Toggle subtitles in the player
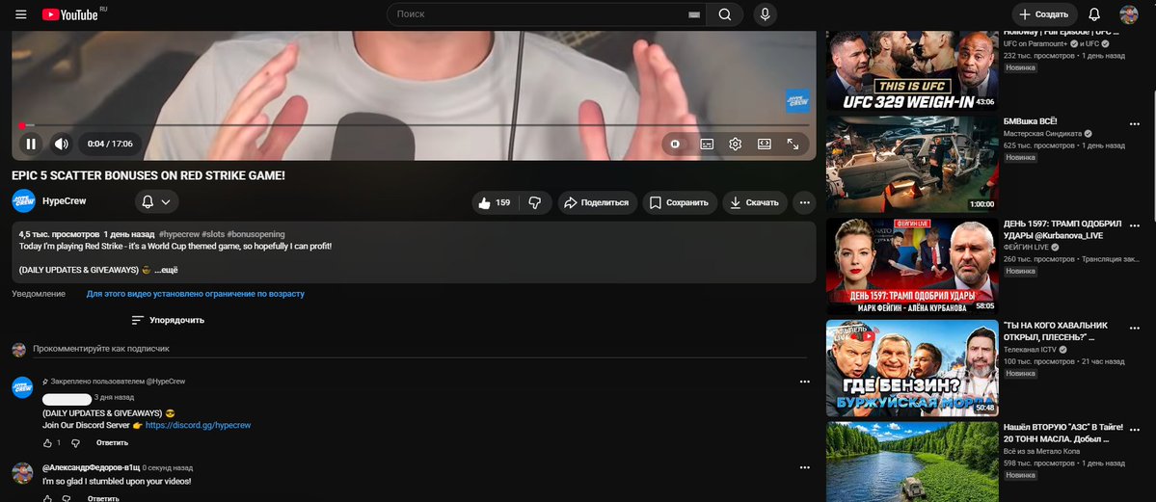1156x502 pixels. coord(707,144)
